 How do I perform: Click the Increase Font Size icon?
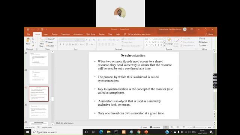tap(87, 40)
